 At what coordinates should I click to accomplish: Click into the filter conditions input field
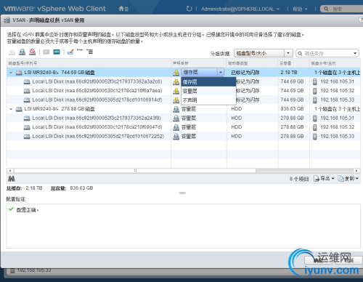[327, 53]
